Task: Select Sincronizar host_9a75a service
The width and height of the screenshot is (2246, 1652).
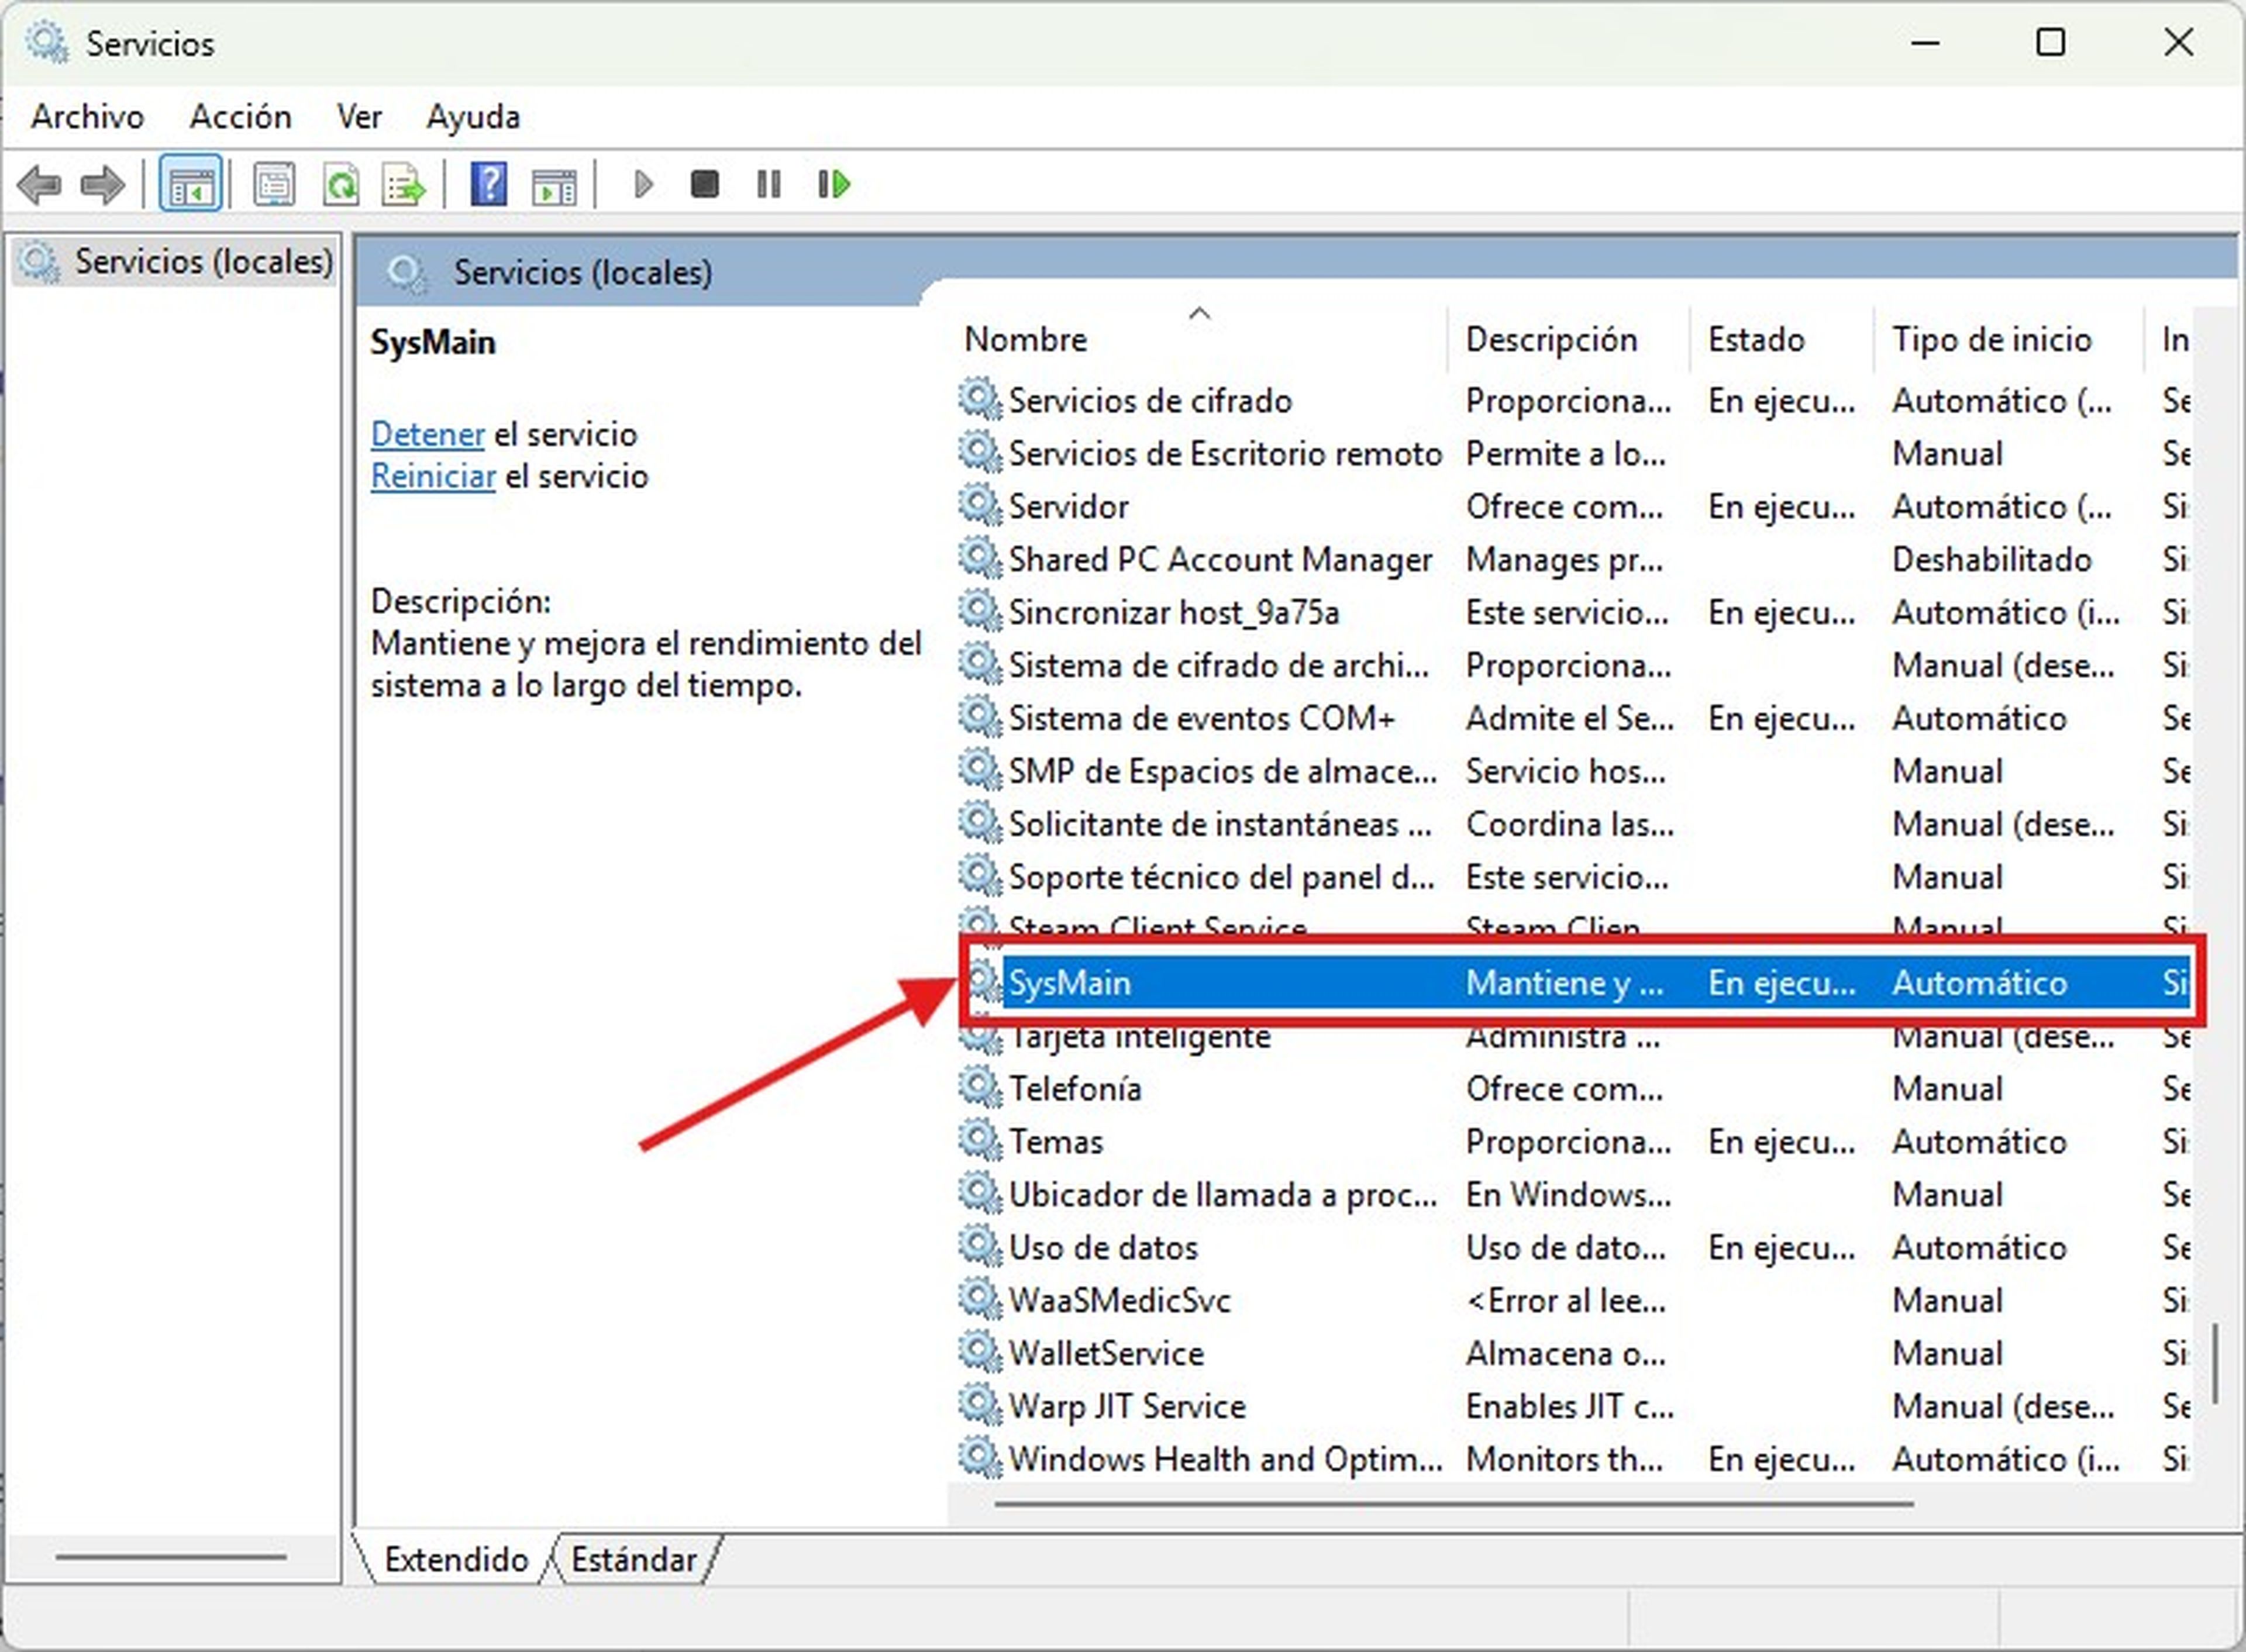Action: [1575, 612]
